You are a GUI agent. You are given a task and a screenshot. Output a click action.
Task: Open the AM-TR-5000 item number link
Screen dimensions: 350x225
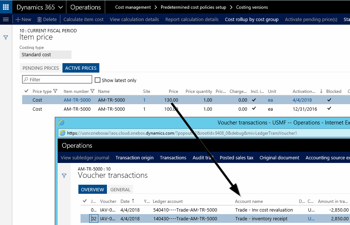77,100
